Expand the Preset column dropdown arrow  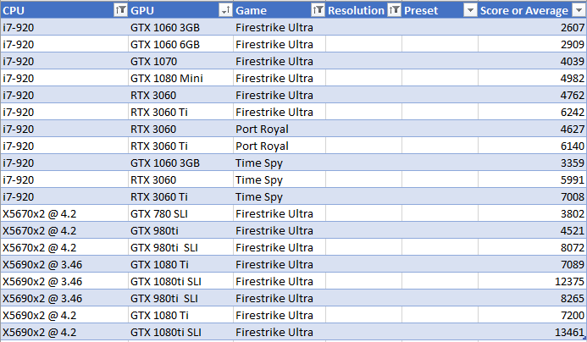(470, 10)
